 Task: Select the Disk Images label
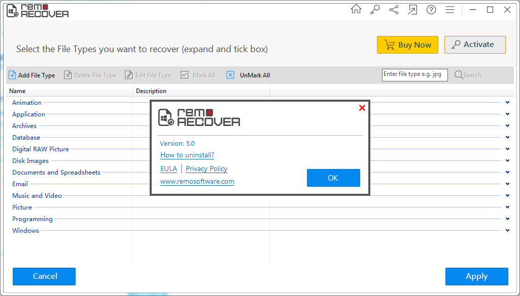[x=30, y=161]
